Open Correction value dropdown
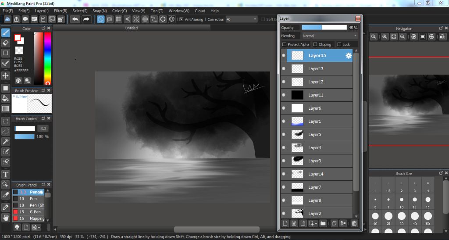Screen dimensions: 449x240 point(242,19)
